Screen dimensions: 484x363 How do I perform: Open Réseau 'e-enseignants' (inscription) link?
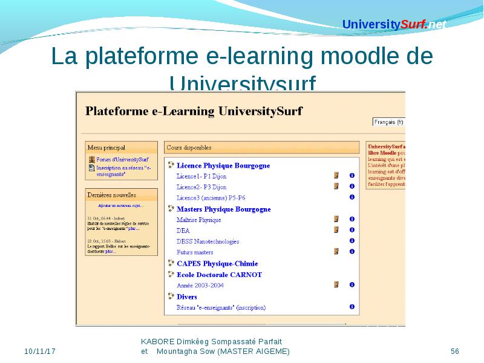(x=221, y=308)
